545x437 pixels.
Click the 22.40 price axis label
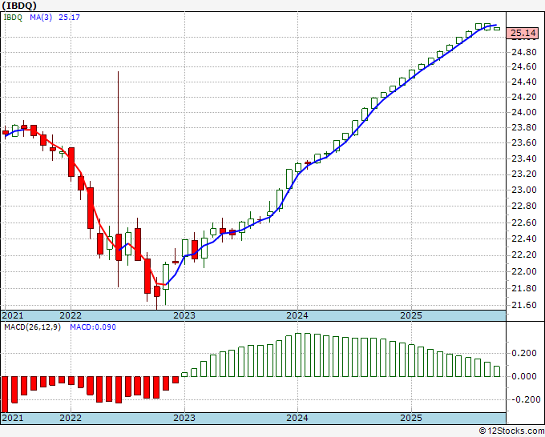pyautogui.click(x=524, y=239)
